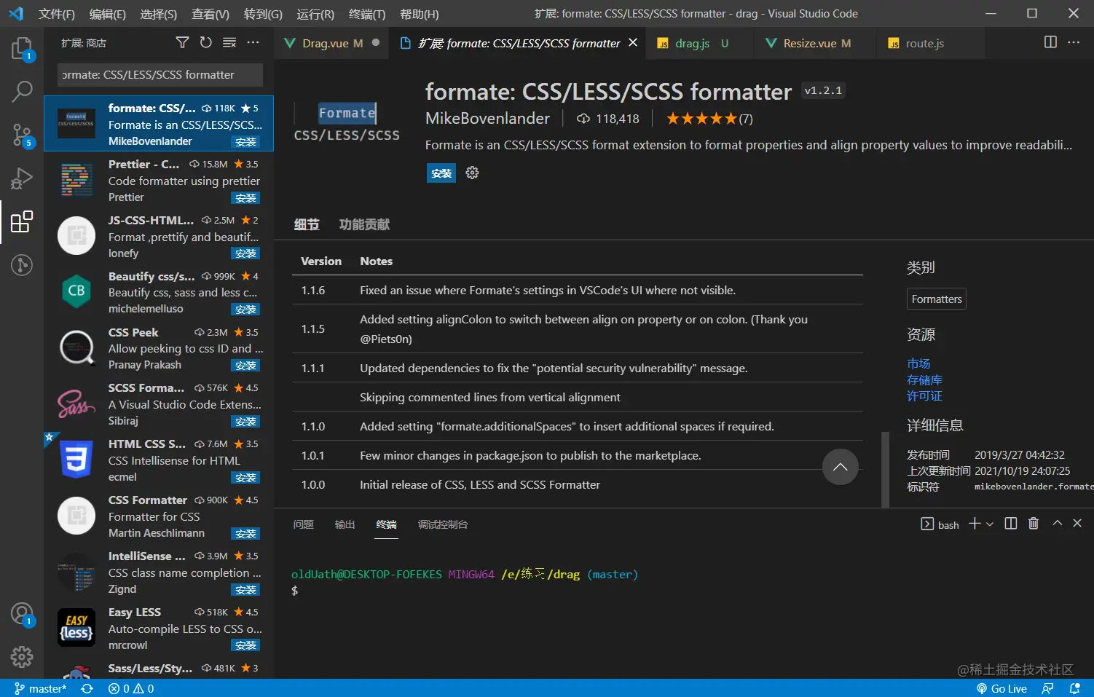Open the feedback icon in status bar
The width and height of the screenshot is (1094, 697).
click(1047, 688)
